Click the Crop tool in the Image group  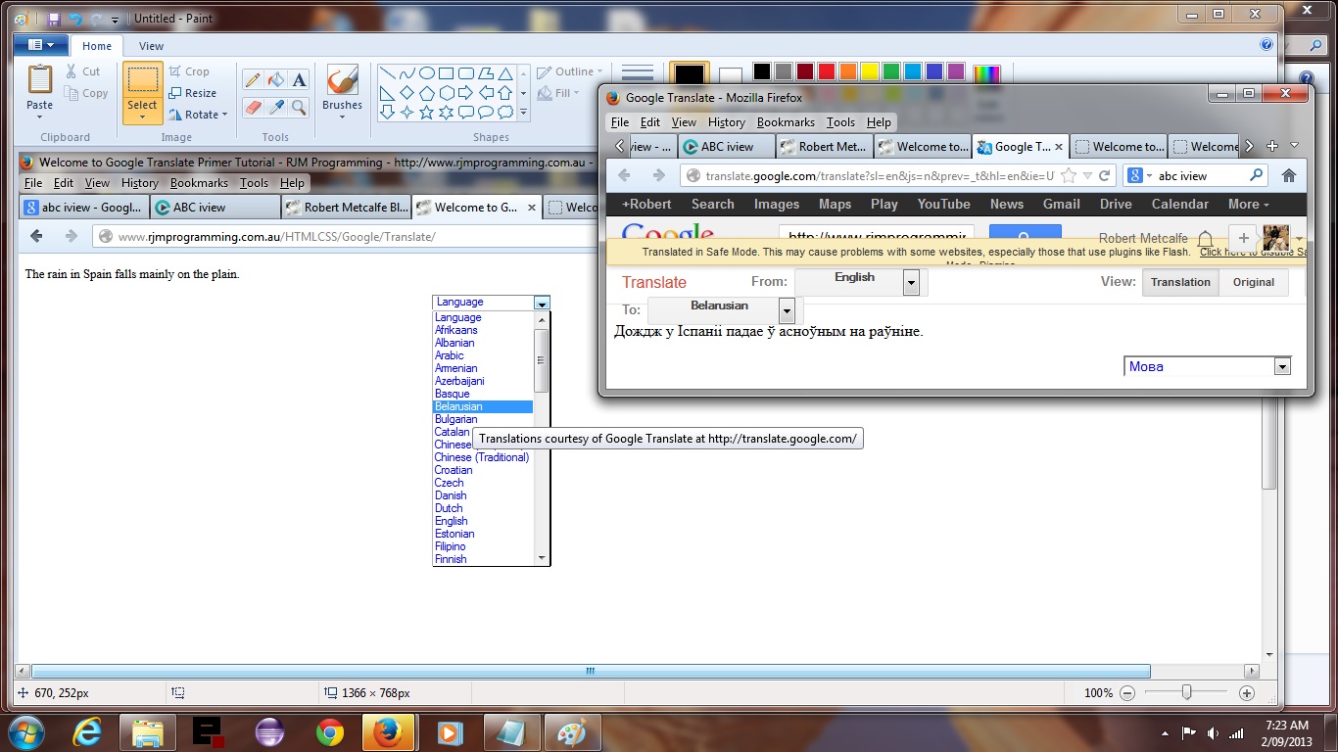point(189,71)
